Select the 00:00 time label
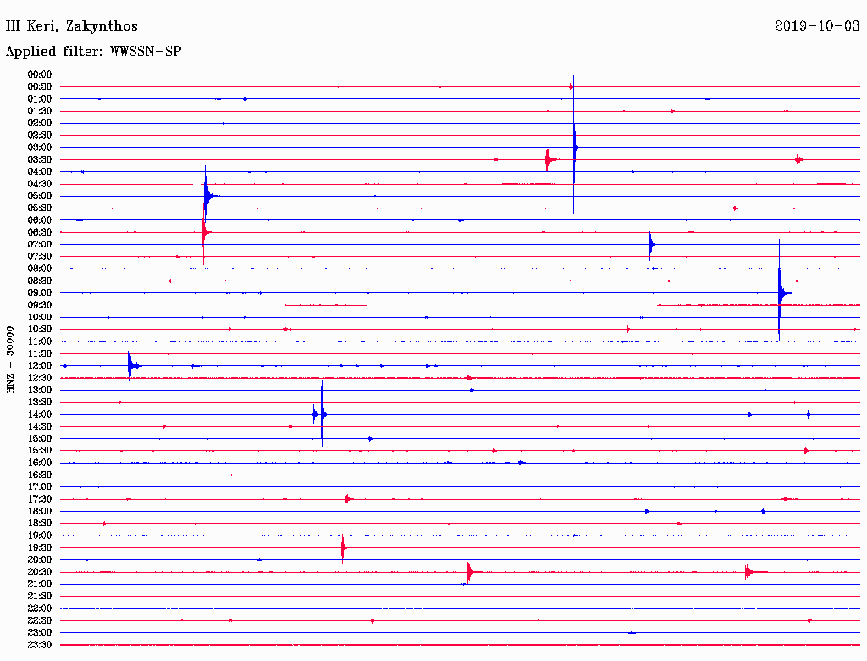The height and width of the screenshot is (661, 867). (39, 75)
